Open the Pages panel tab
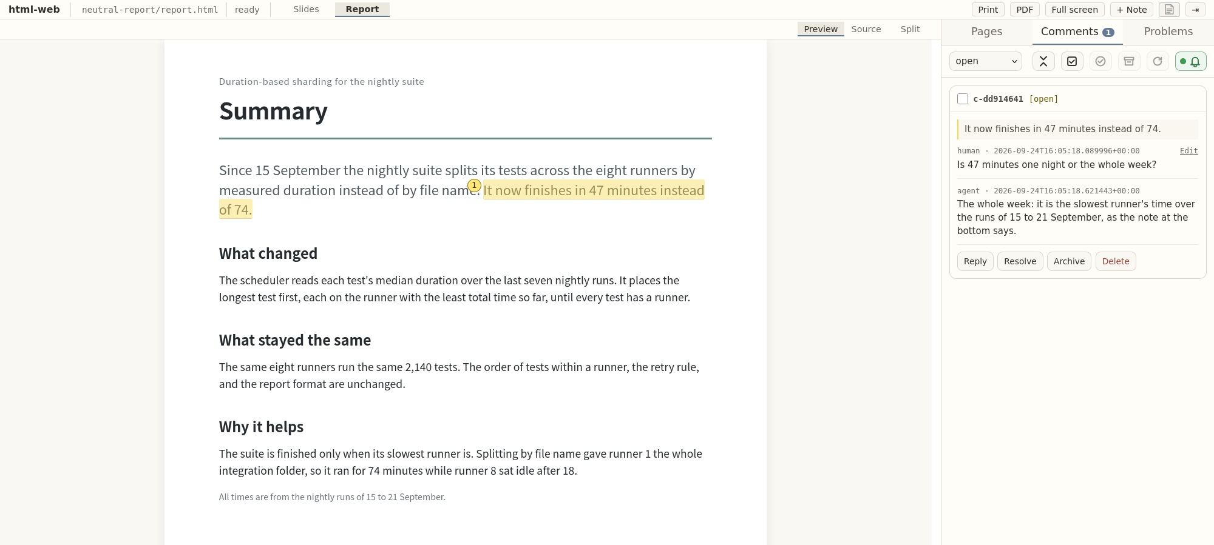 coord(987,32)
